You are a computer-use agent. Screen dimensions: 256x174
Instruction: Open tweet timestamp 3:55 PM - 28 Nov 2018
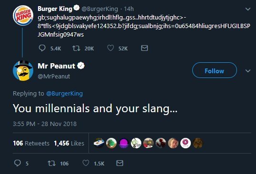click(x=45, y=124)
